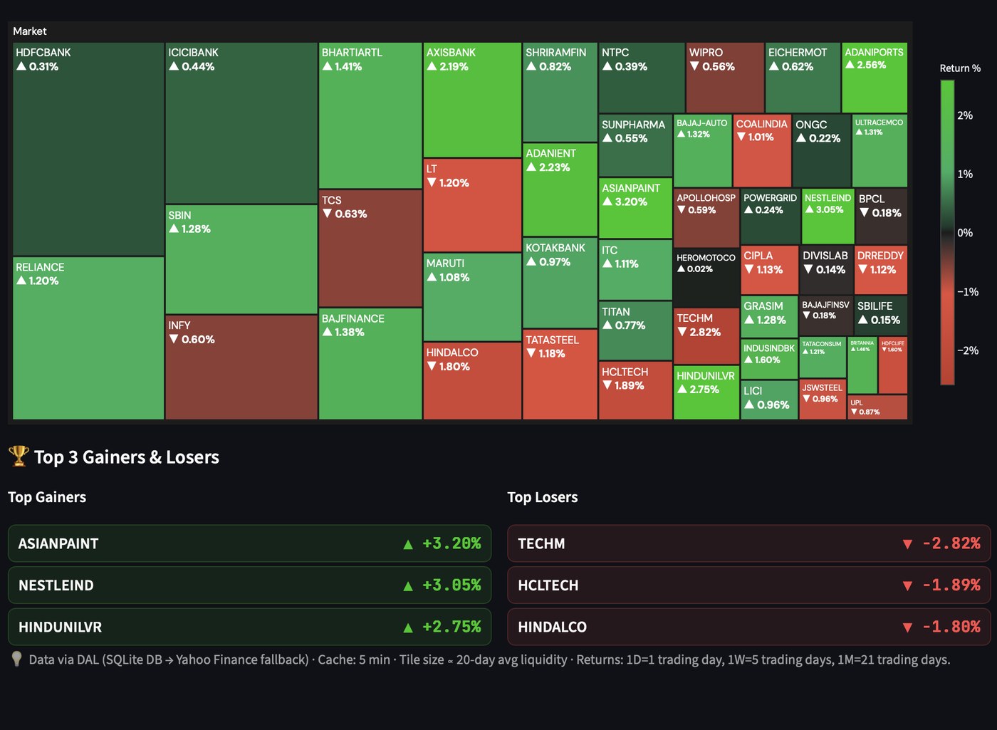The width and height of the screenshot is (997, 730).
Task: Select the WIPRO tile
Action: click(725, 78)
